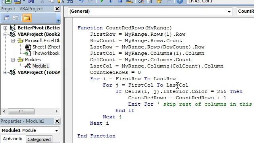The width and height of the screenshot is (254, 143).
Task: Click the Function CountRedRows(MyRange) line
Action: coord(124,28)
